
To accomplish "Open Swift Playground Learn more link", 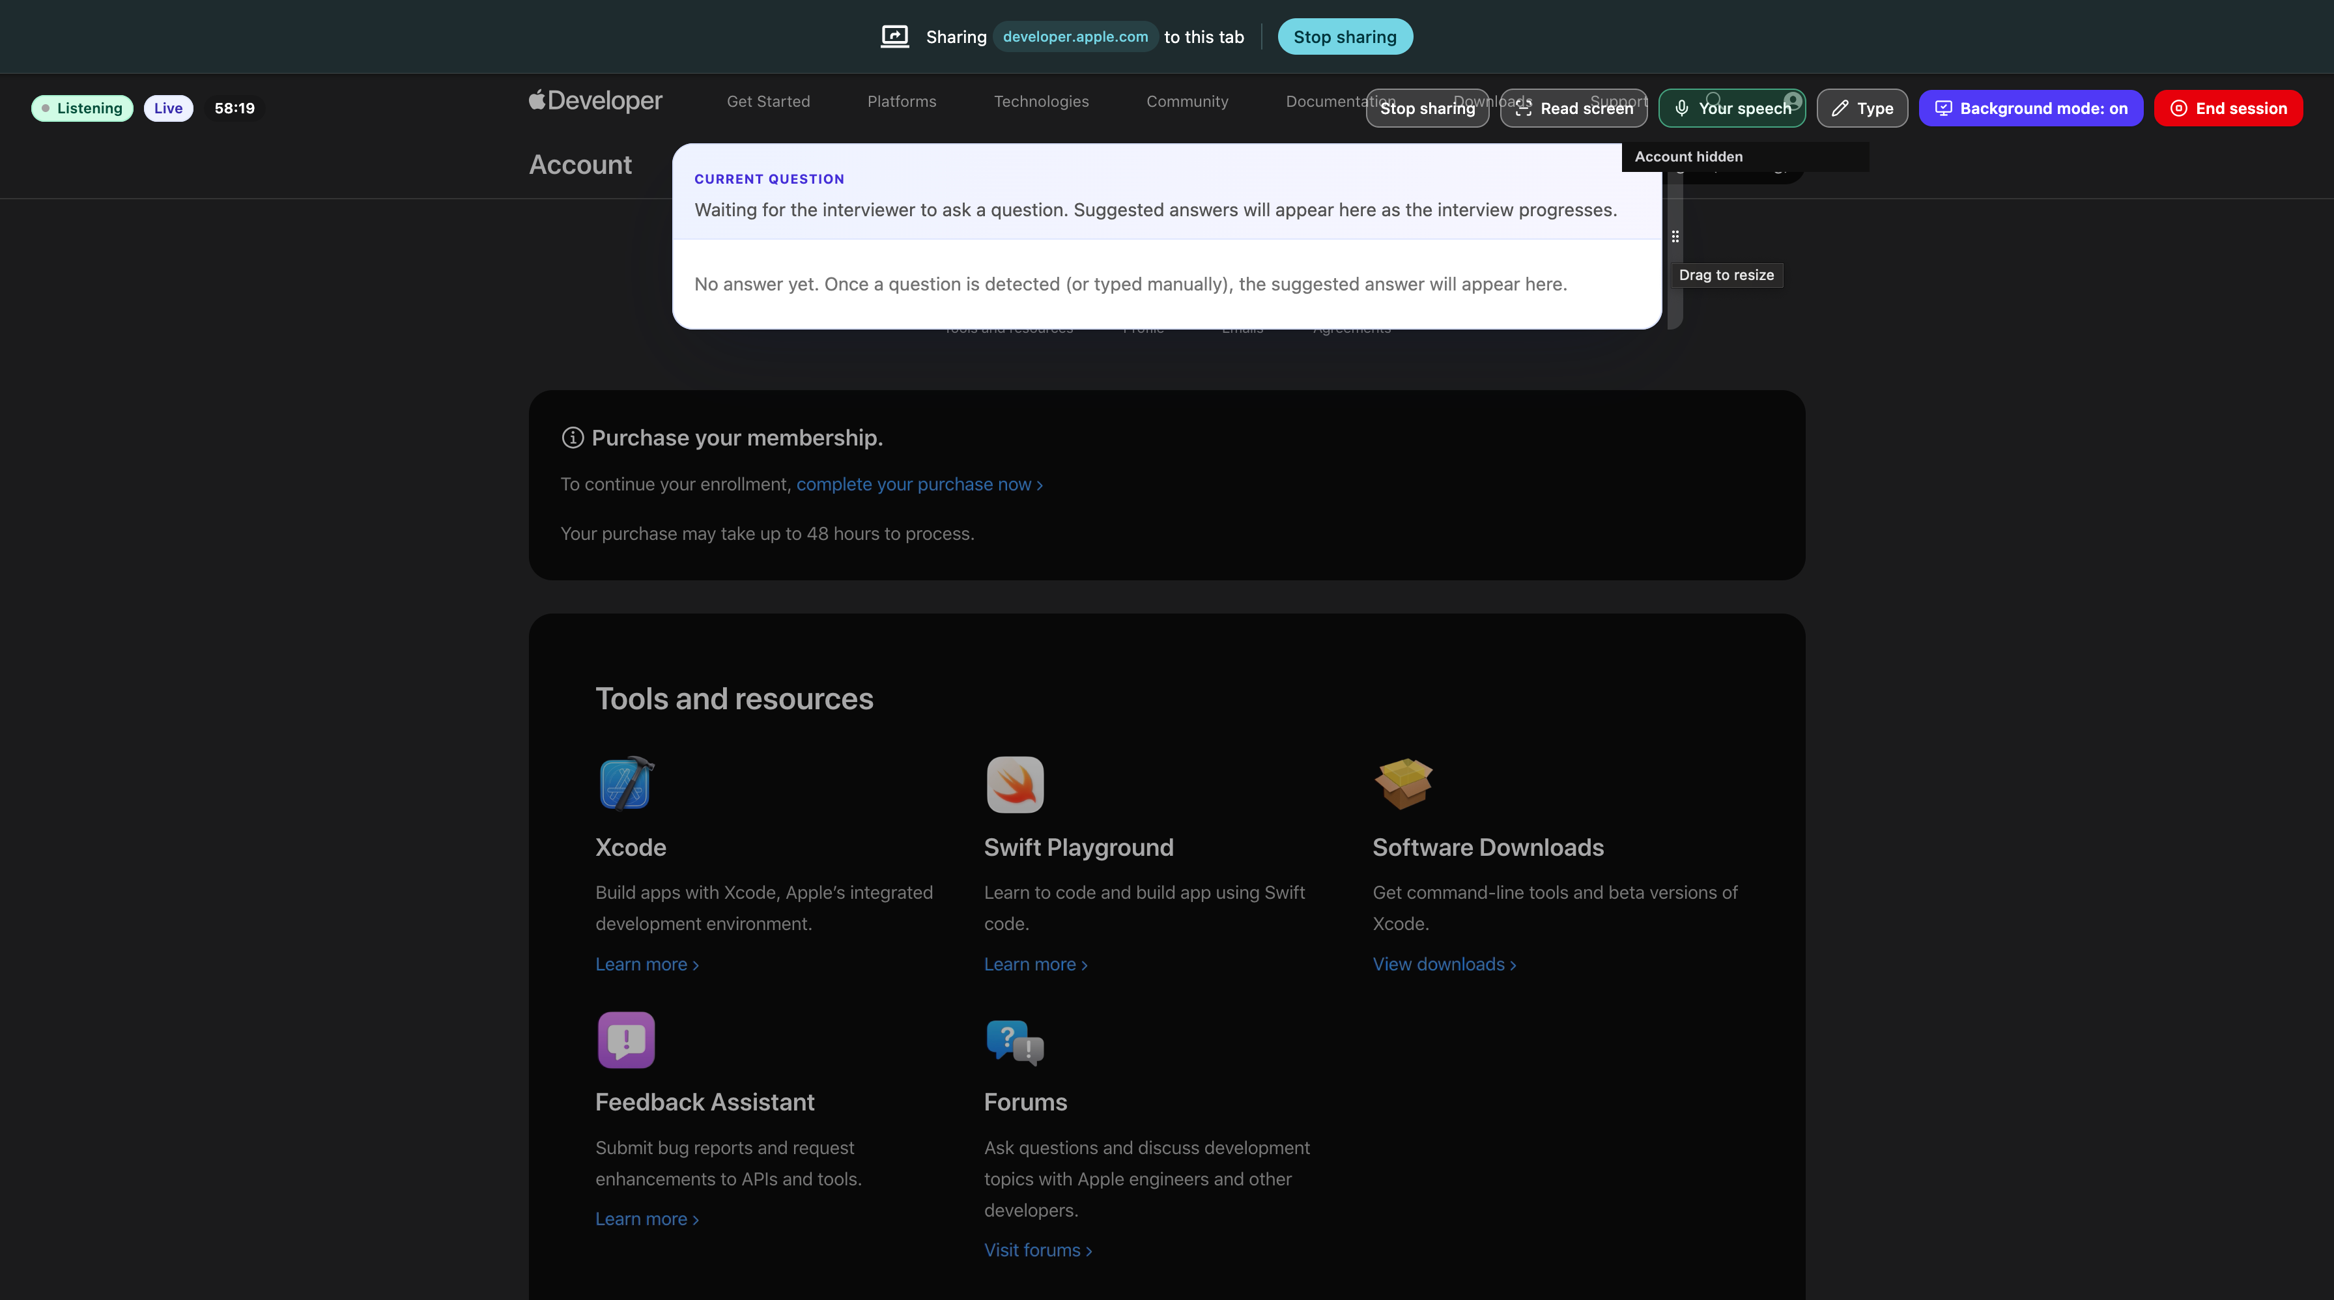I will [x=1036, y=964].
